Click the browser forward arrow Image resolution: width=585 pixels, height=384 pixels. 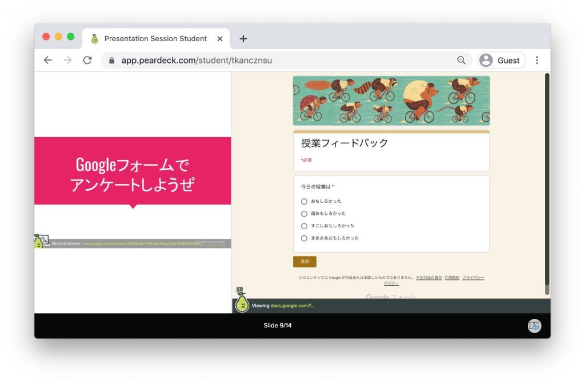[x=67, y=60]
